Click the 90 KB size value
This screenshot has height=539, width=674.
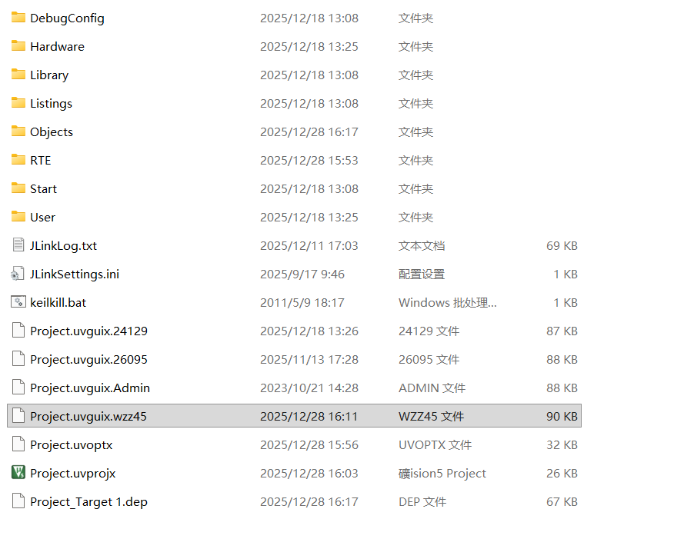[562, 416]
